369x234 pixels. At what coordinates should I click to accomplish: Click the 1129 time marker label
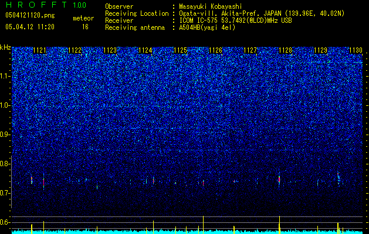tap(321, 50)
